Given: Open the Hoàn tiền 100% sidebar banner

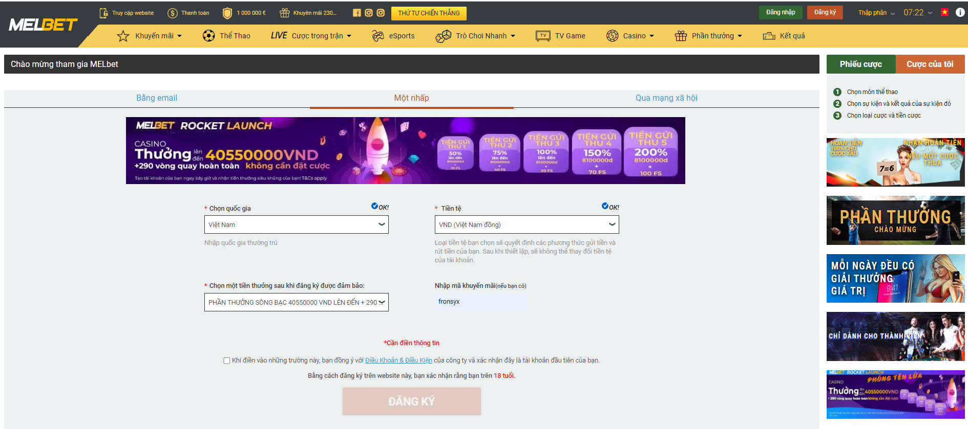Looking at the screenshot, I should click(x=896, y=162).
